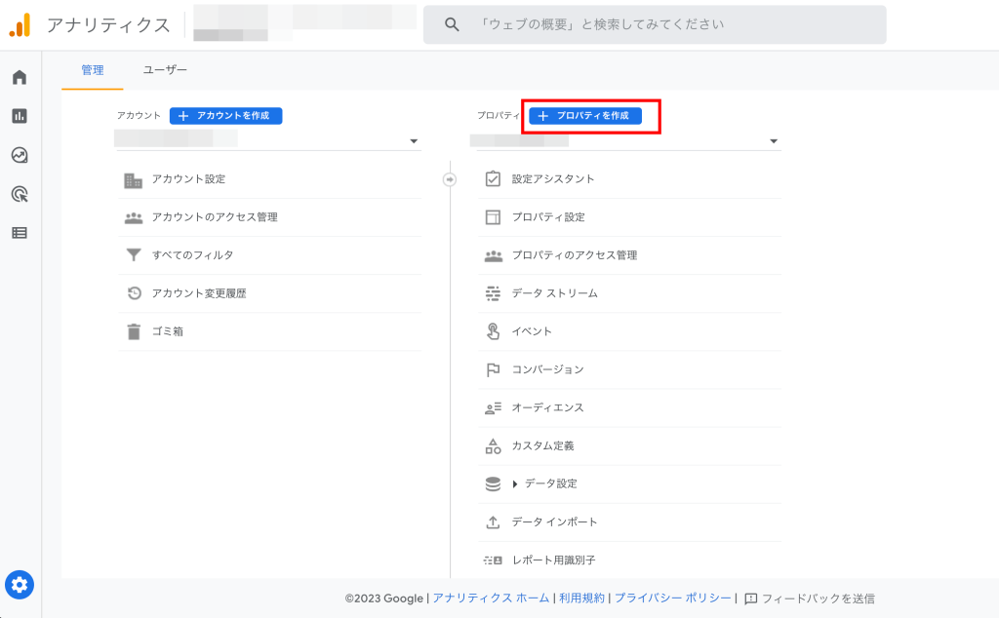999x618 pixels.
Task: Click the アカウント変更履歴 history icon
Action: click(133, 293)
